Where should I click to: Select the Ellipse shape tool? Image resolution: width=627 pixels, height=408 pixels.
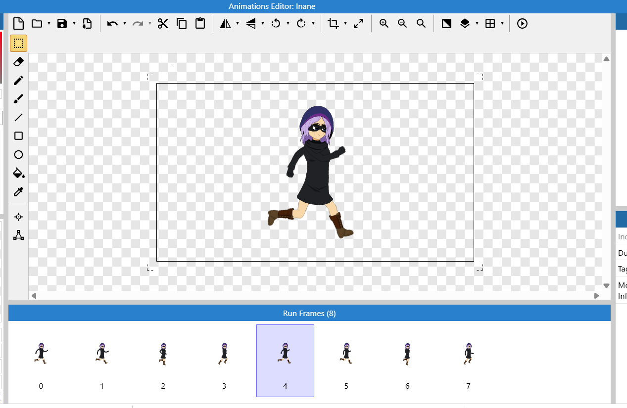(18, 155)
